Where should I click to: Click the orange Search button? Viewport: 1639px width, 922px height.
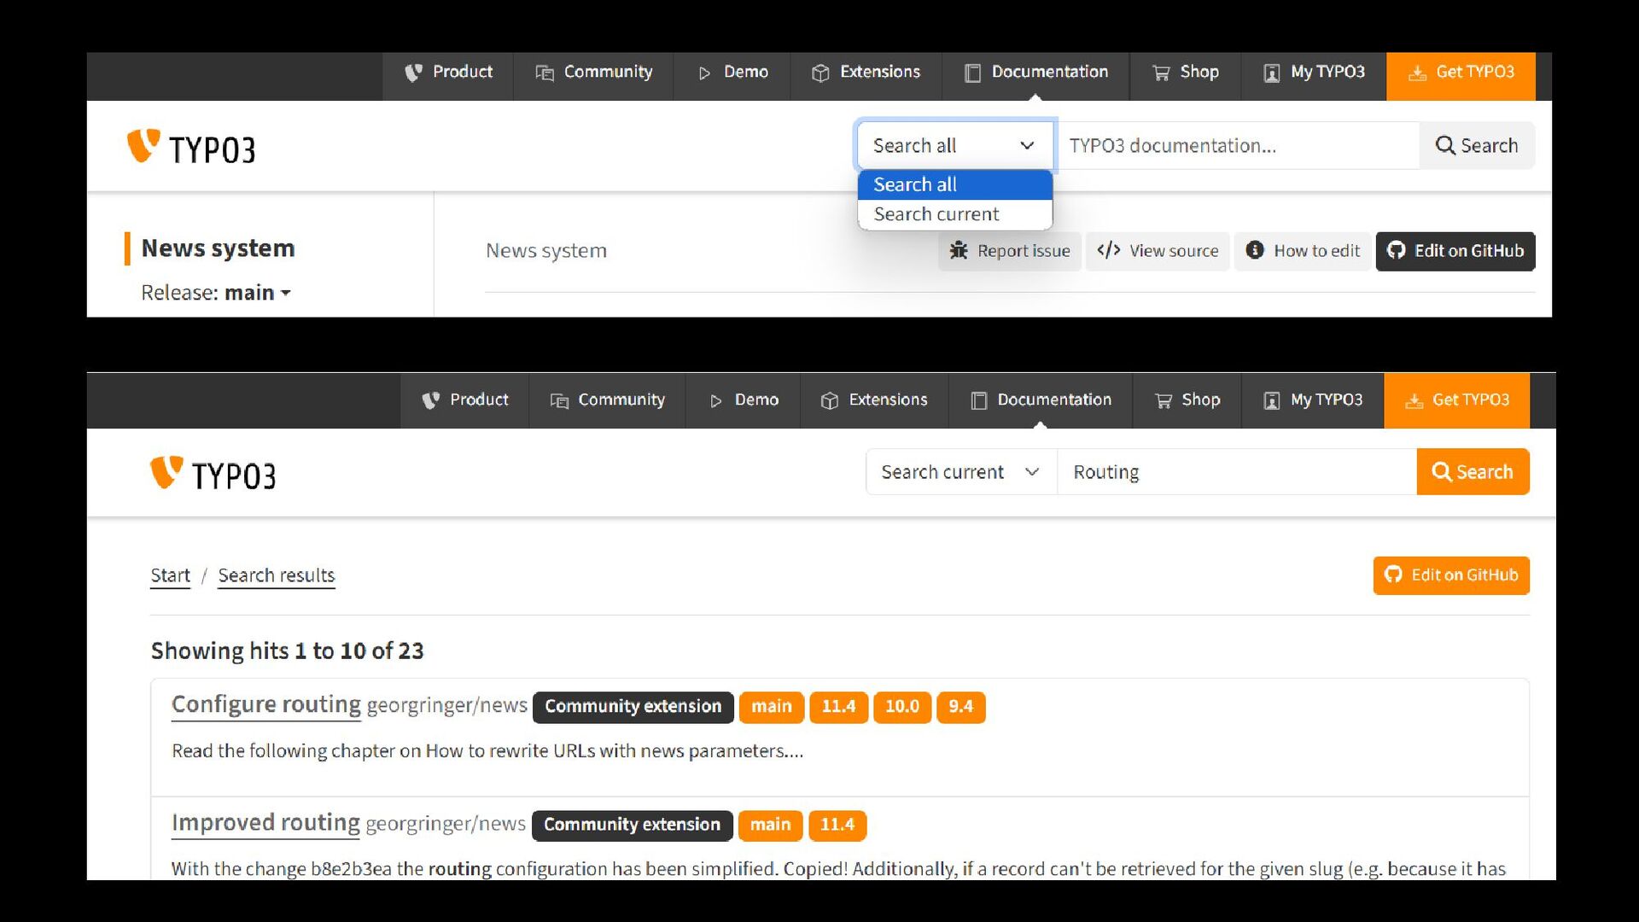(x=1473, y=472)
